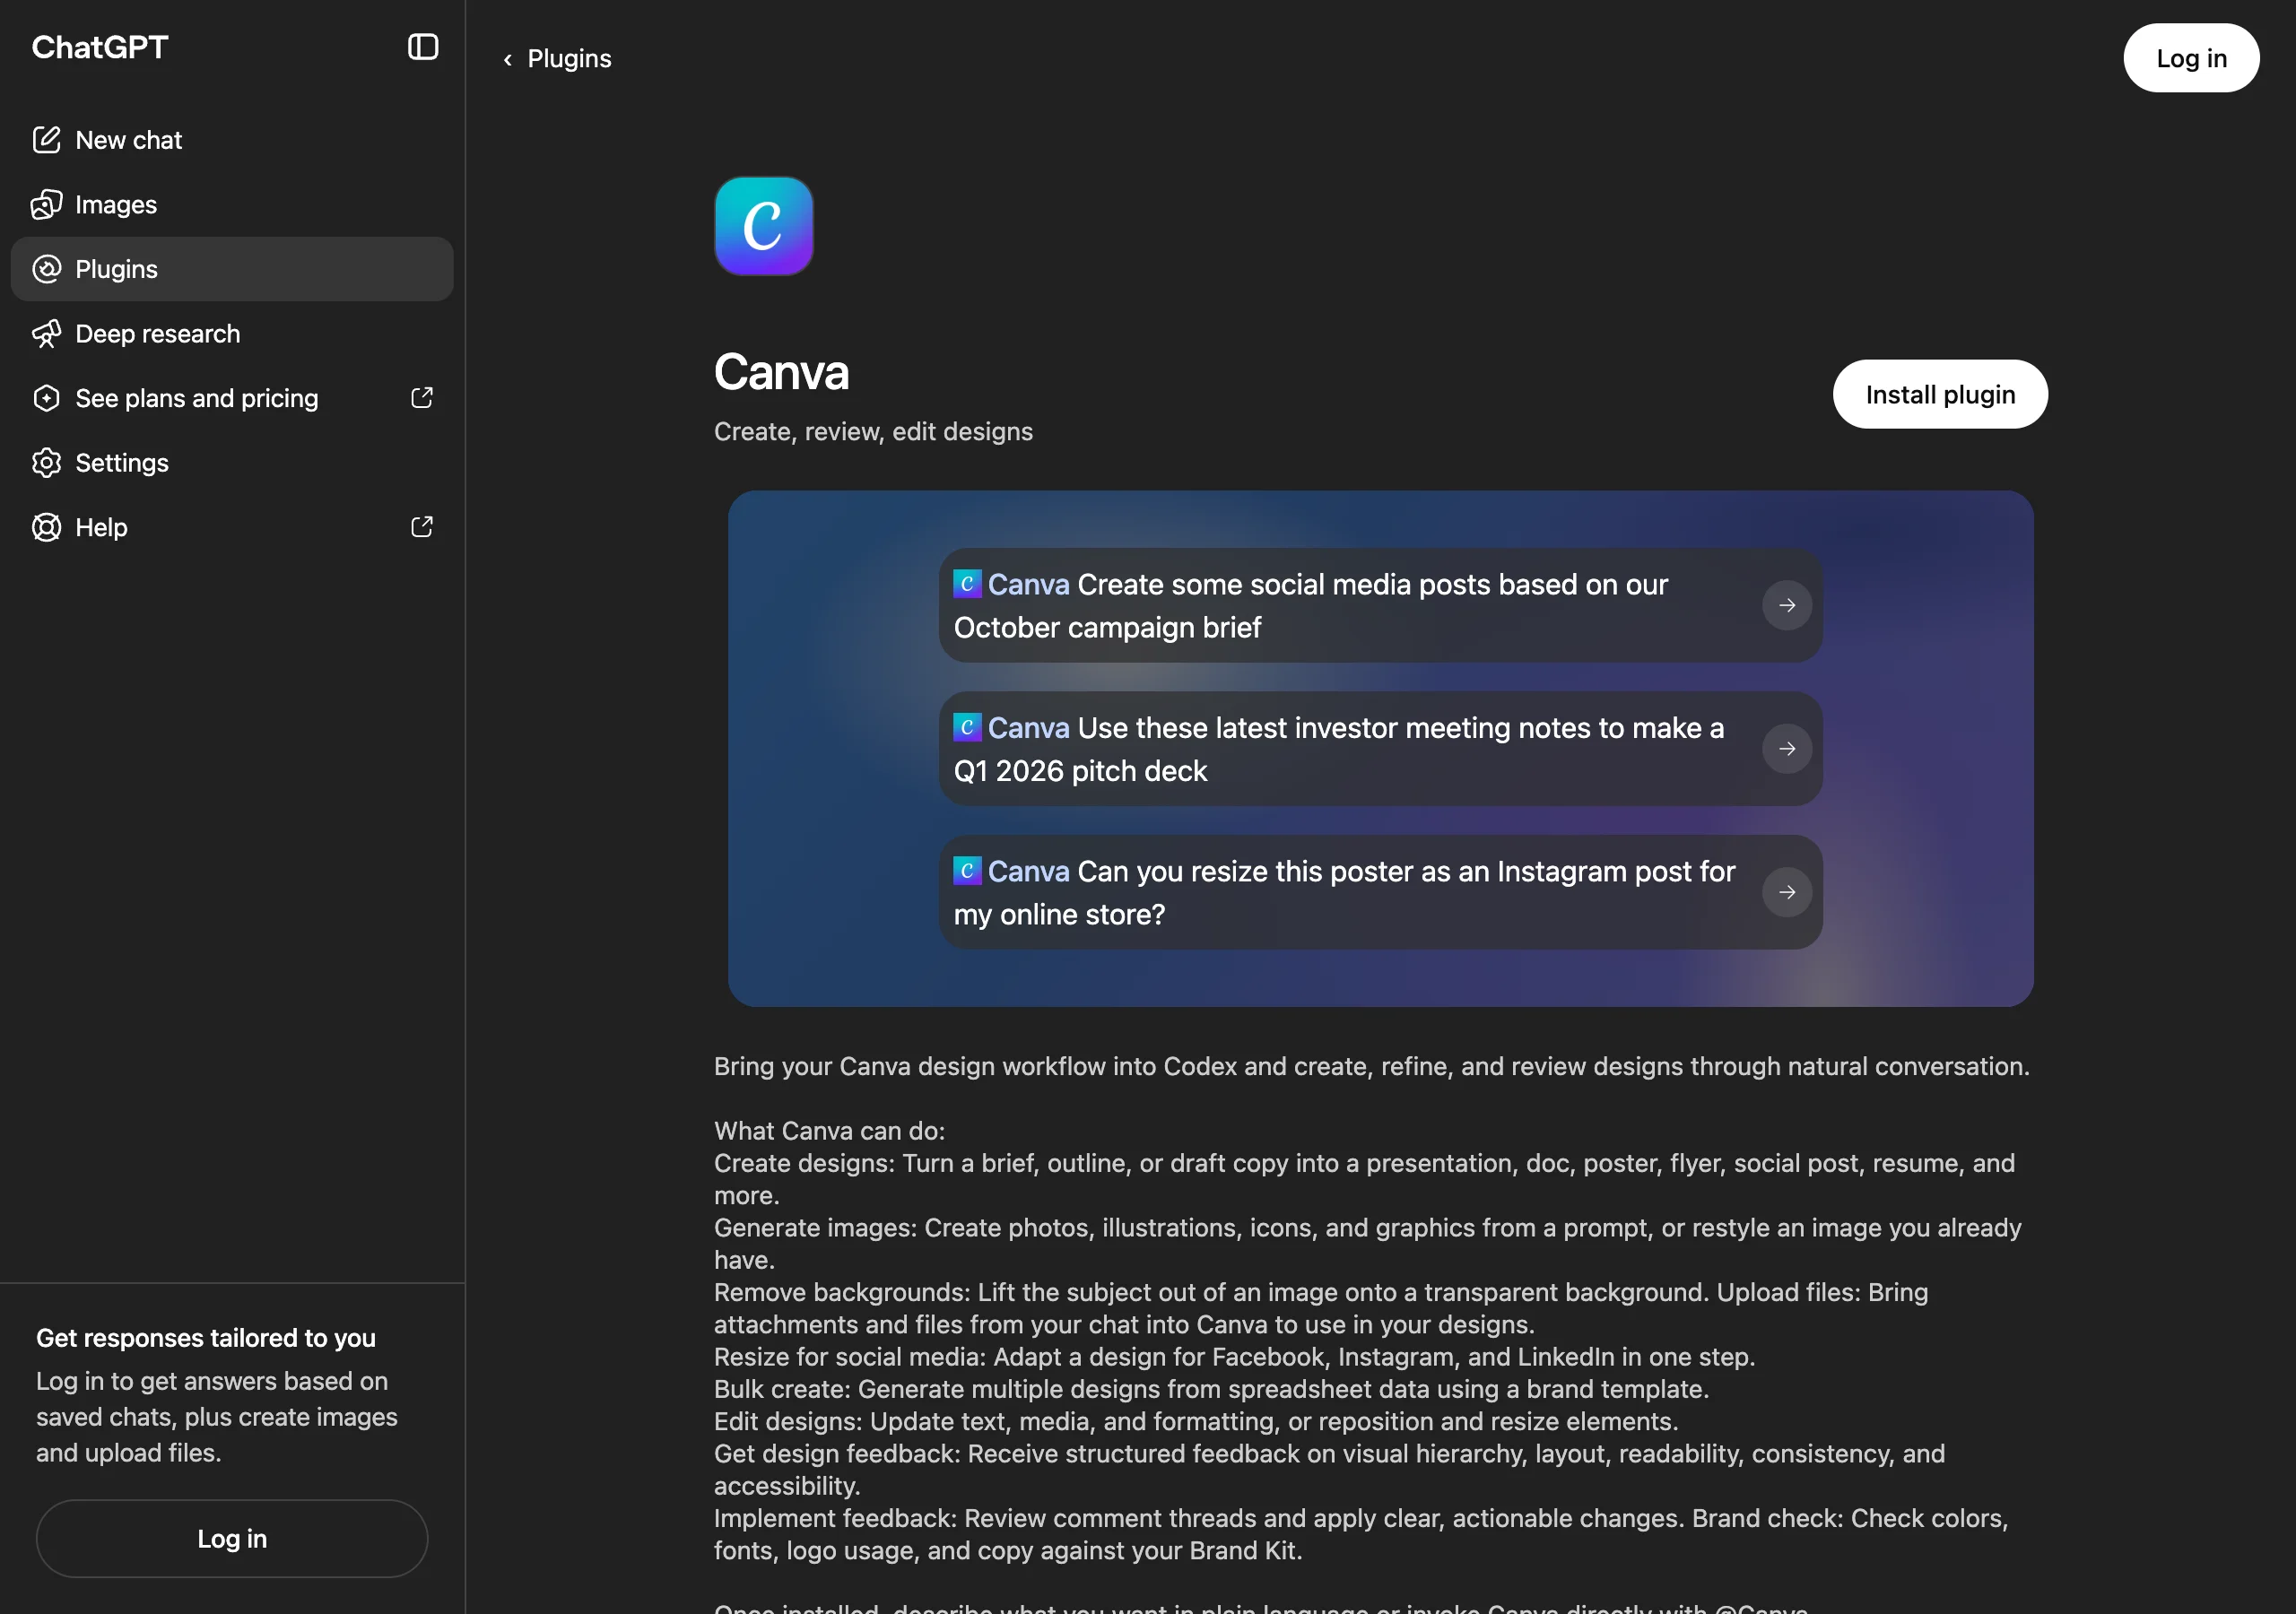The width and height of the screenshot is (2296, 1614).
Task: Click the 'Edit designs' description line
Action: click(x=1196, y=1421)
